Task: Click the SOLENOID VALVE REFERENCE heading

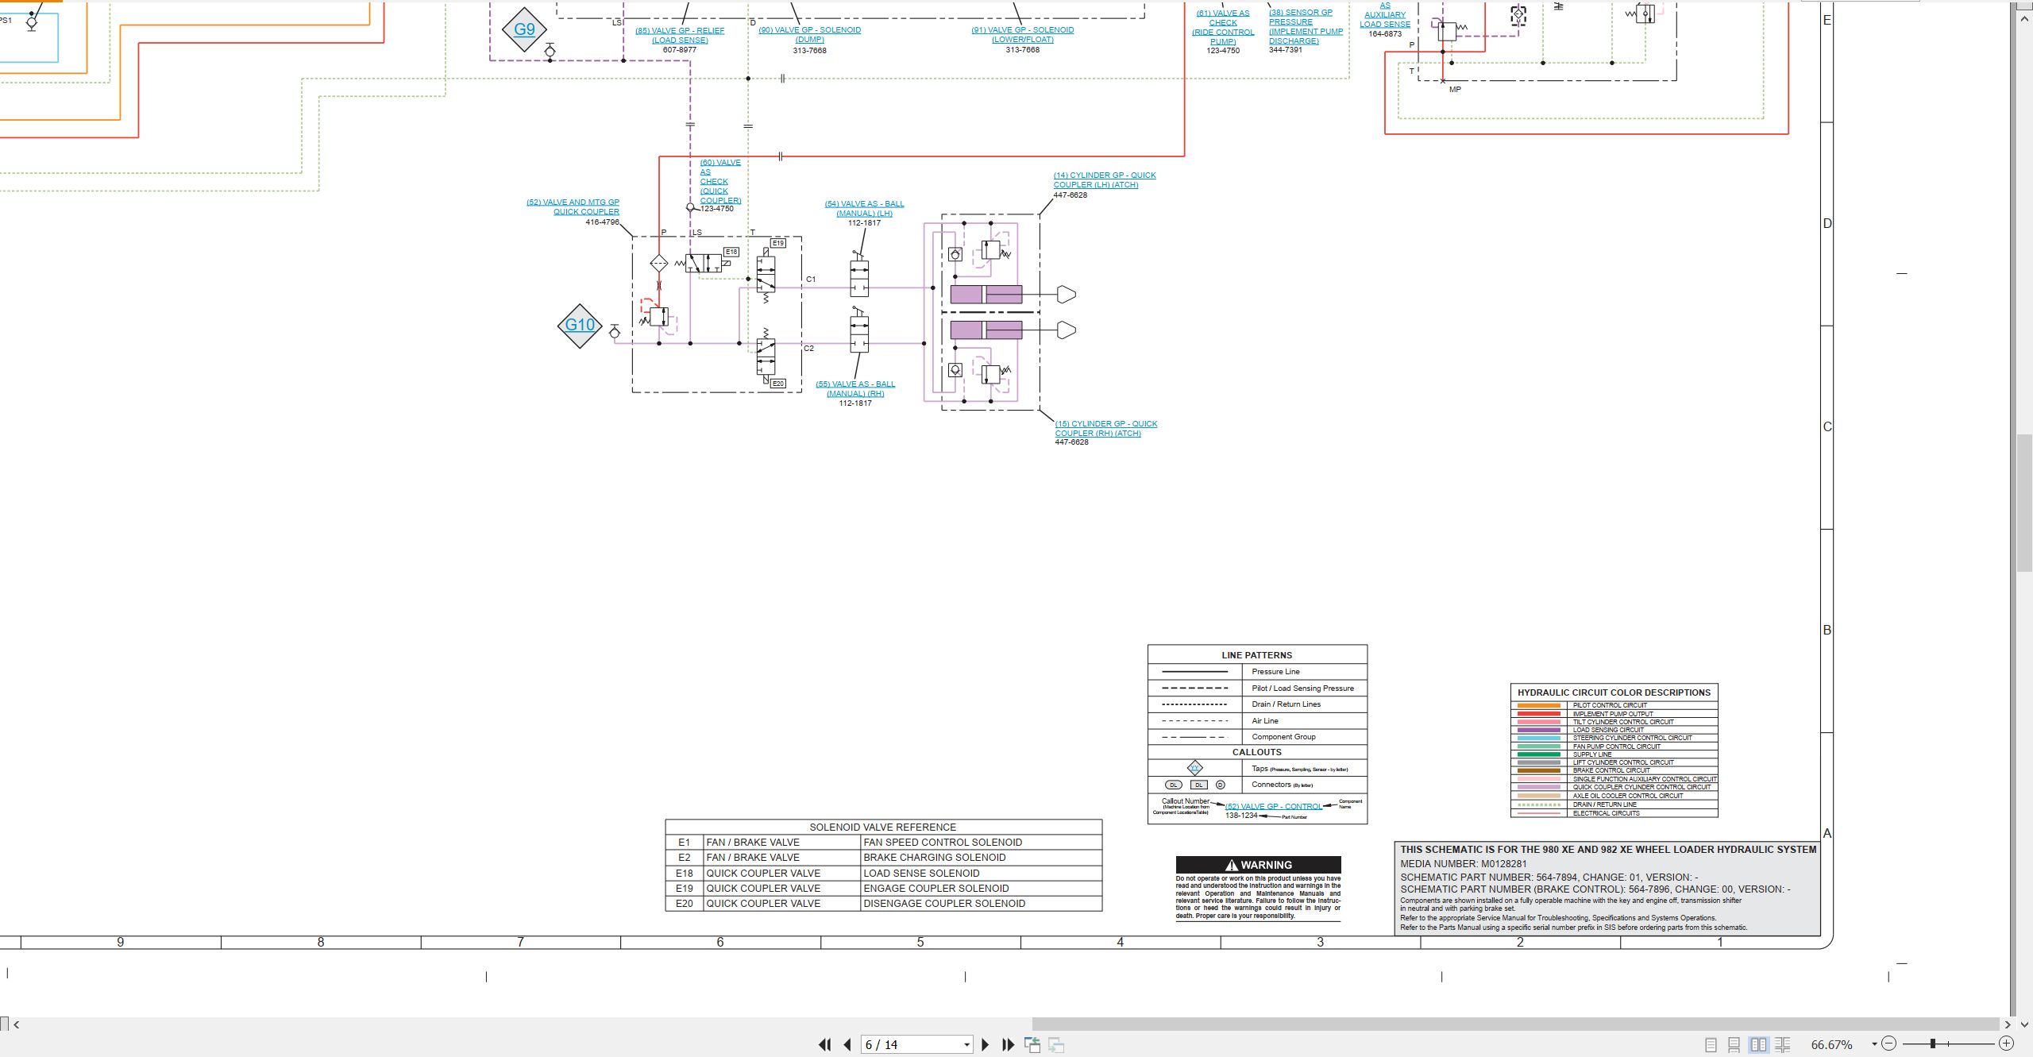Action: click(x=882, y=827)
